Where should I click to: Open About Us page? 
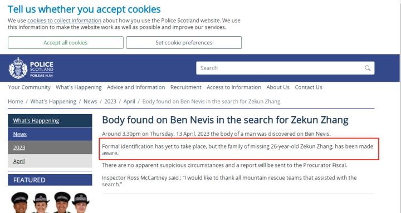coord(278,87)
